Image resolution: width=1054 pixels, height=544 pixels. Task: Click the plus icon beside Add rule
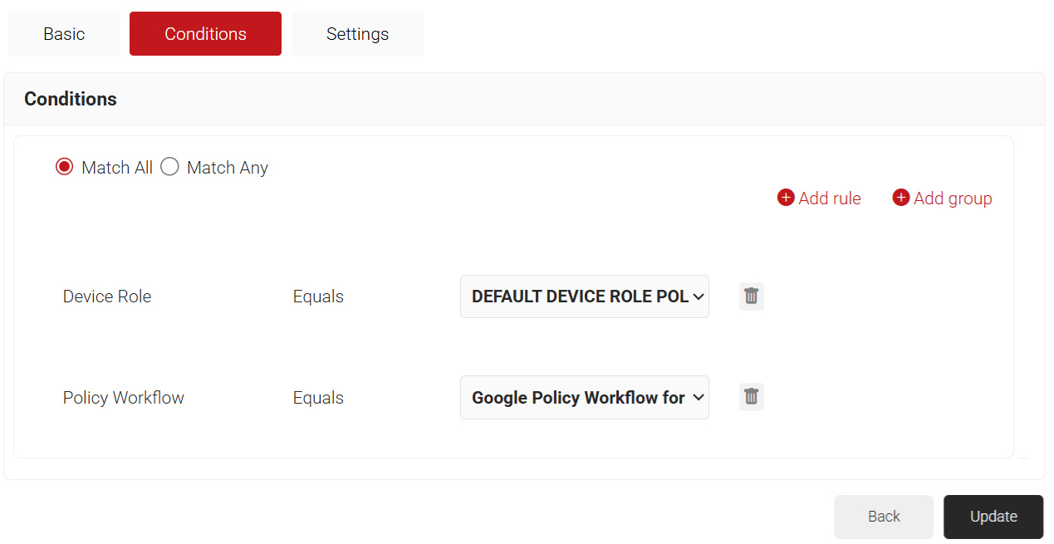[x=786, y=198]
